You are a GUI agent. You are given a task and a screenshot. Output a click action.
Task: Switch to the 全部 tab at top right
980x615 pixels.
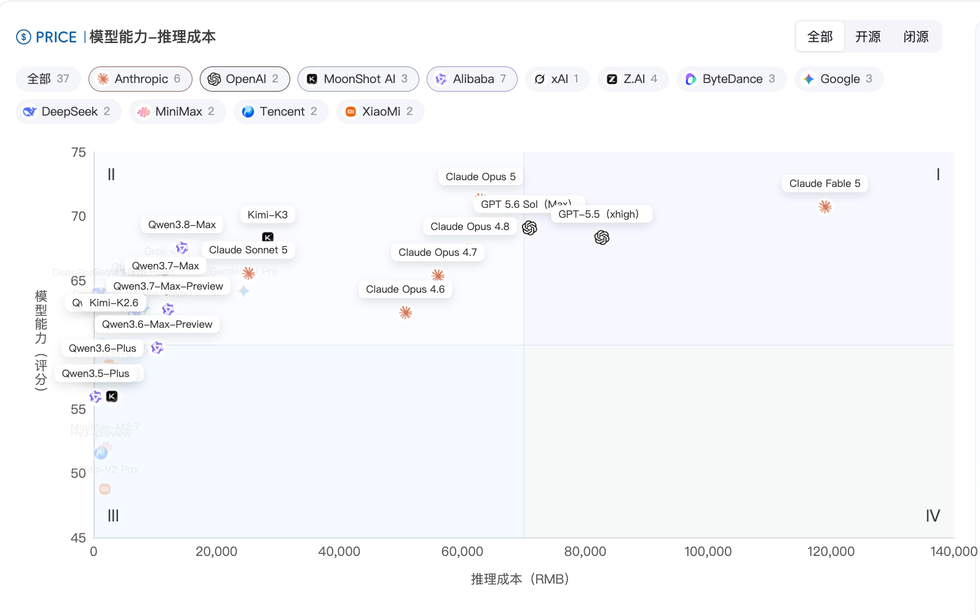[820, 37]
